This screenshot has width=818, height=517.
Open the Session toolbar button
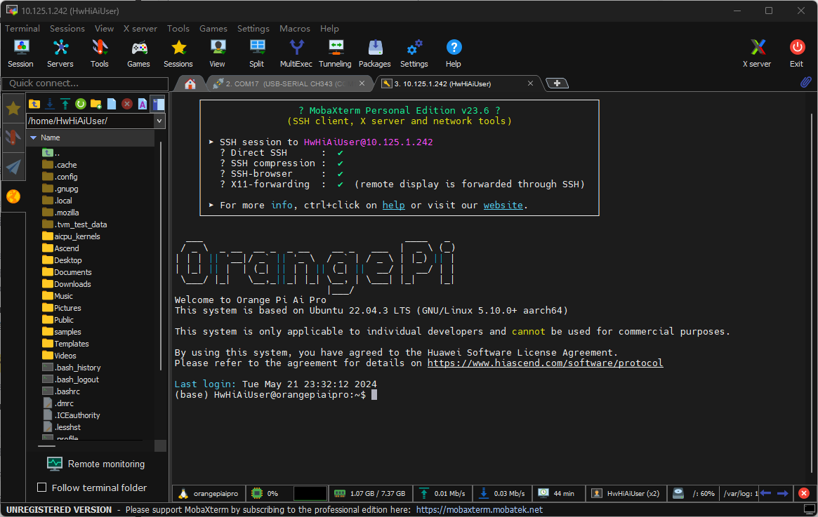(x=21, y=54)
